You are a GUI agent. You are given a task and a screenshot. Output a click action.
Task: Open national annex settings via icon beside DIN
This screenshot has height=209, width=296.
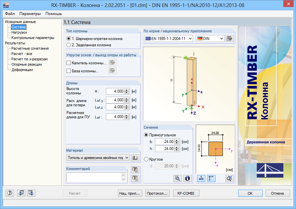coord(229,38)
